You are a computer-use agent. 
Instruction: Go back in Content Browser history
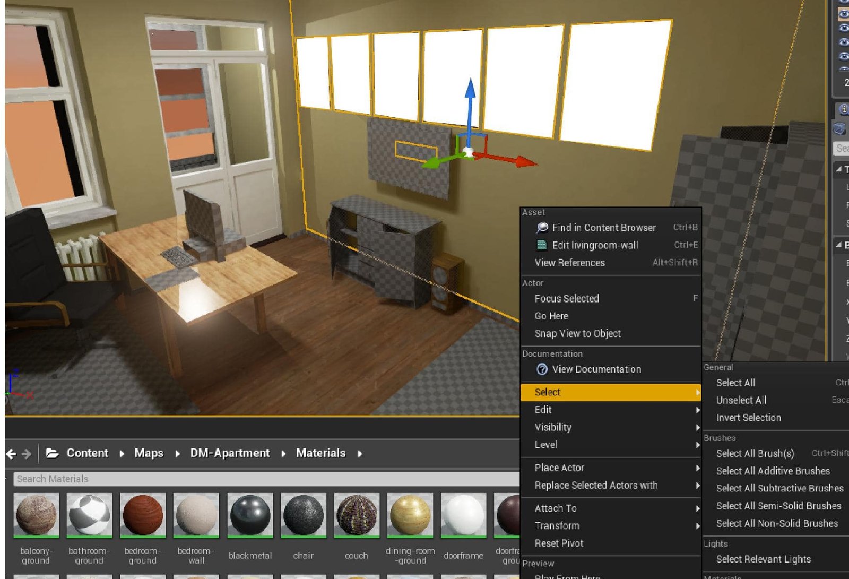(x=11, y=454)
